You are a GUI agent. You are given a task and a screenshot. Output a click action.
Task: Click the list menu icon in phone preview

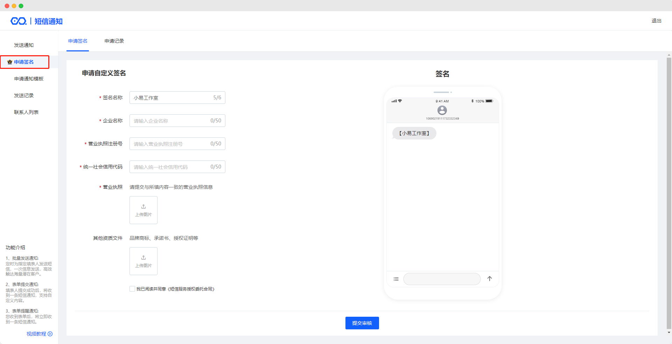(396, 279)
